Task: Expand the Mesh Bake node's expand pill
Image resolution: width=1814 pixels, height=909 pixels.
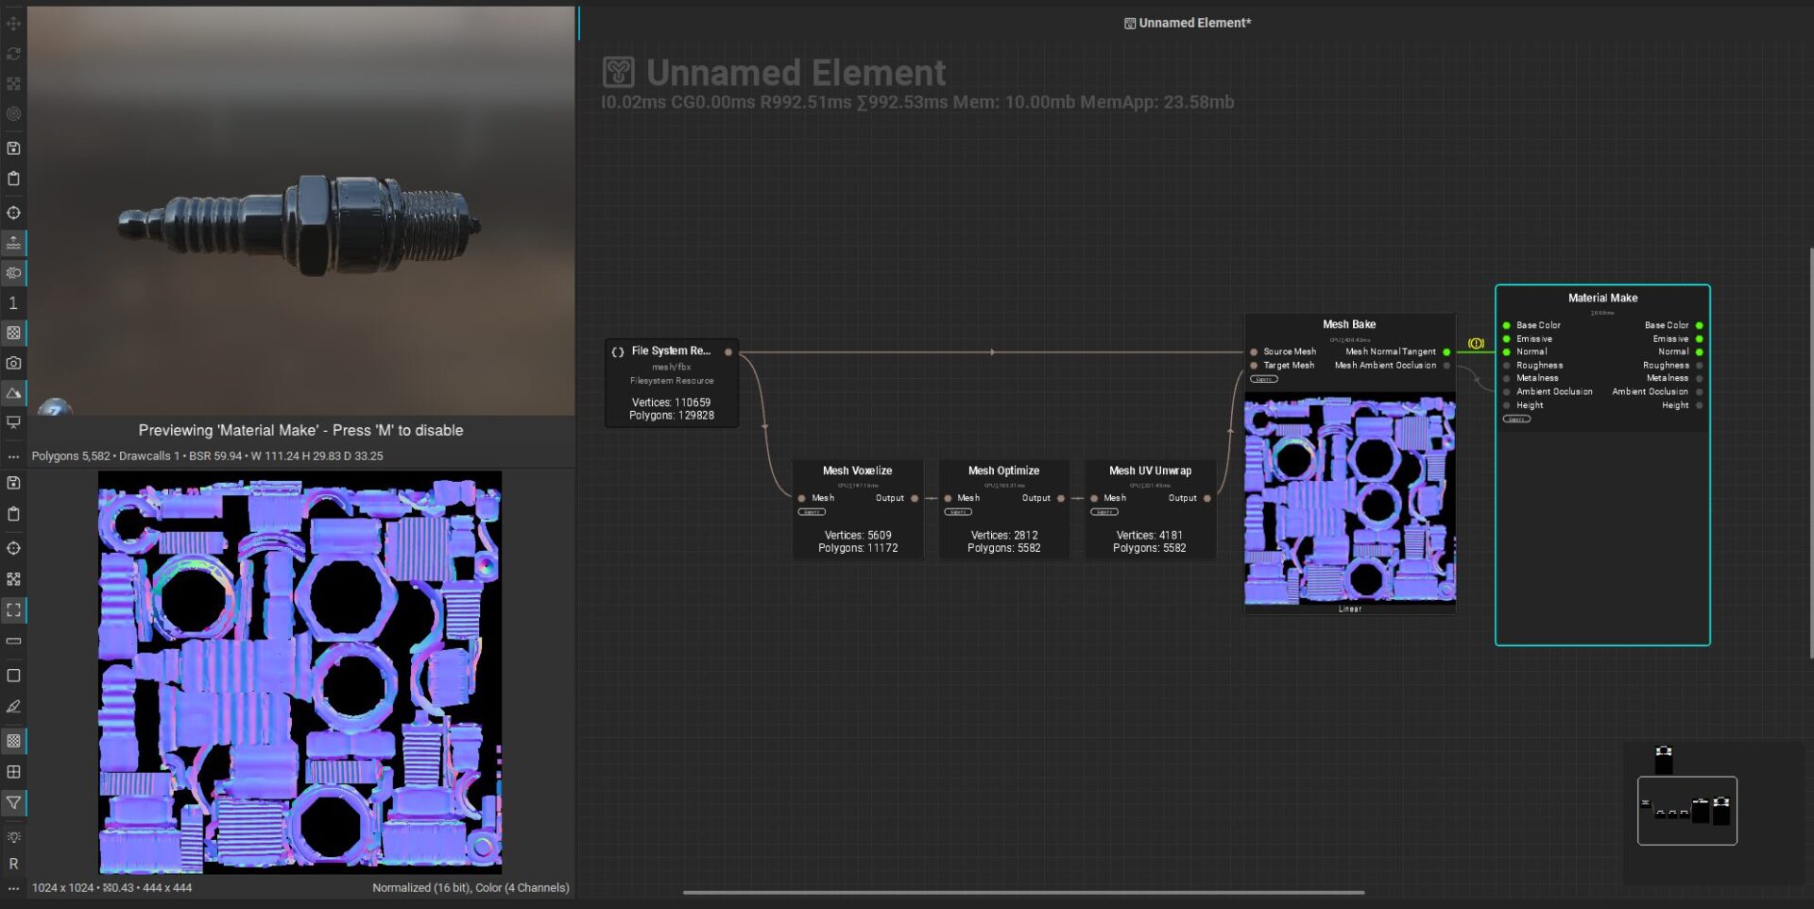Action: click(1264, 379)
